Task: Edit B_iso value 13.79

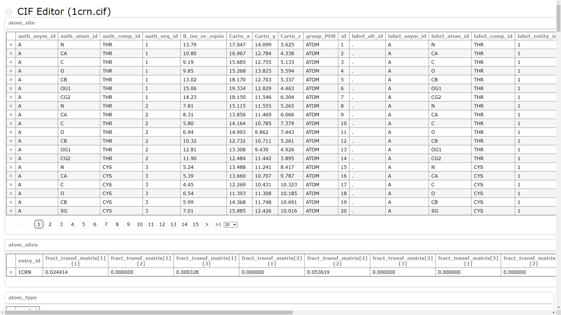Action: coord(204,45)
